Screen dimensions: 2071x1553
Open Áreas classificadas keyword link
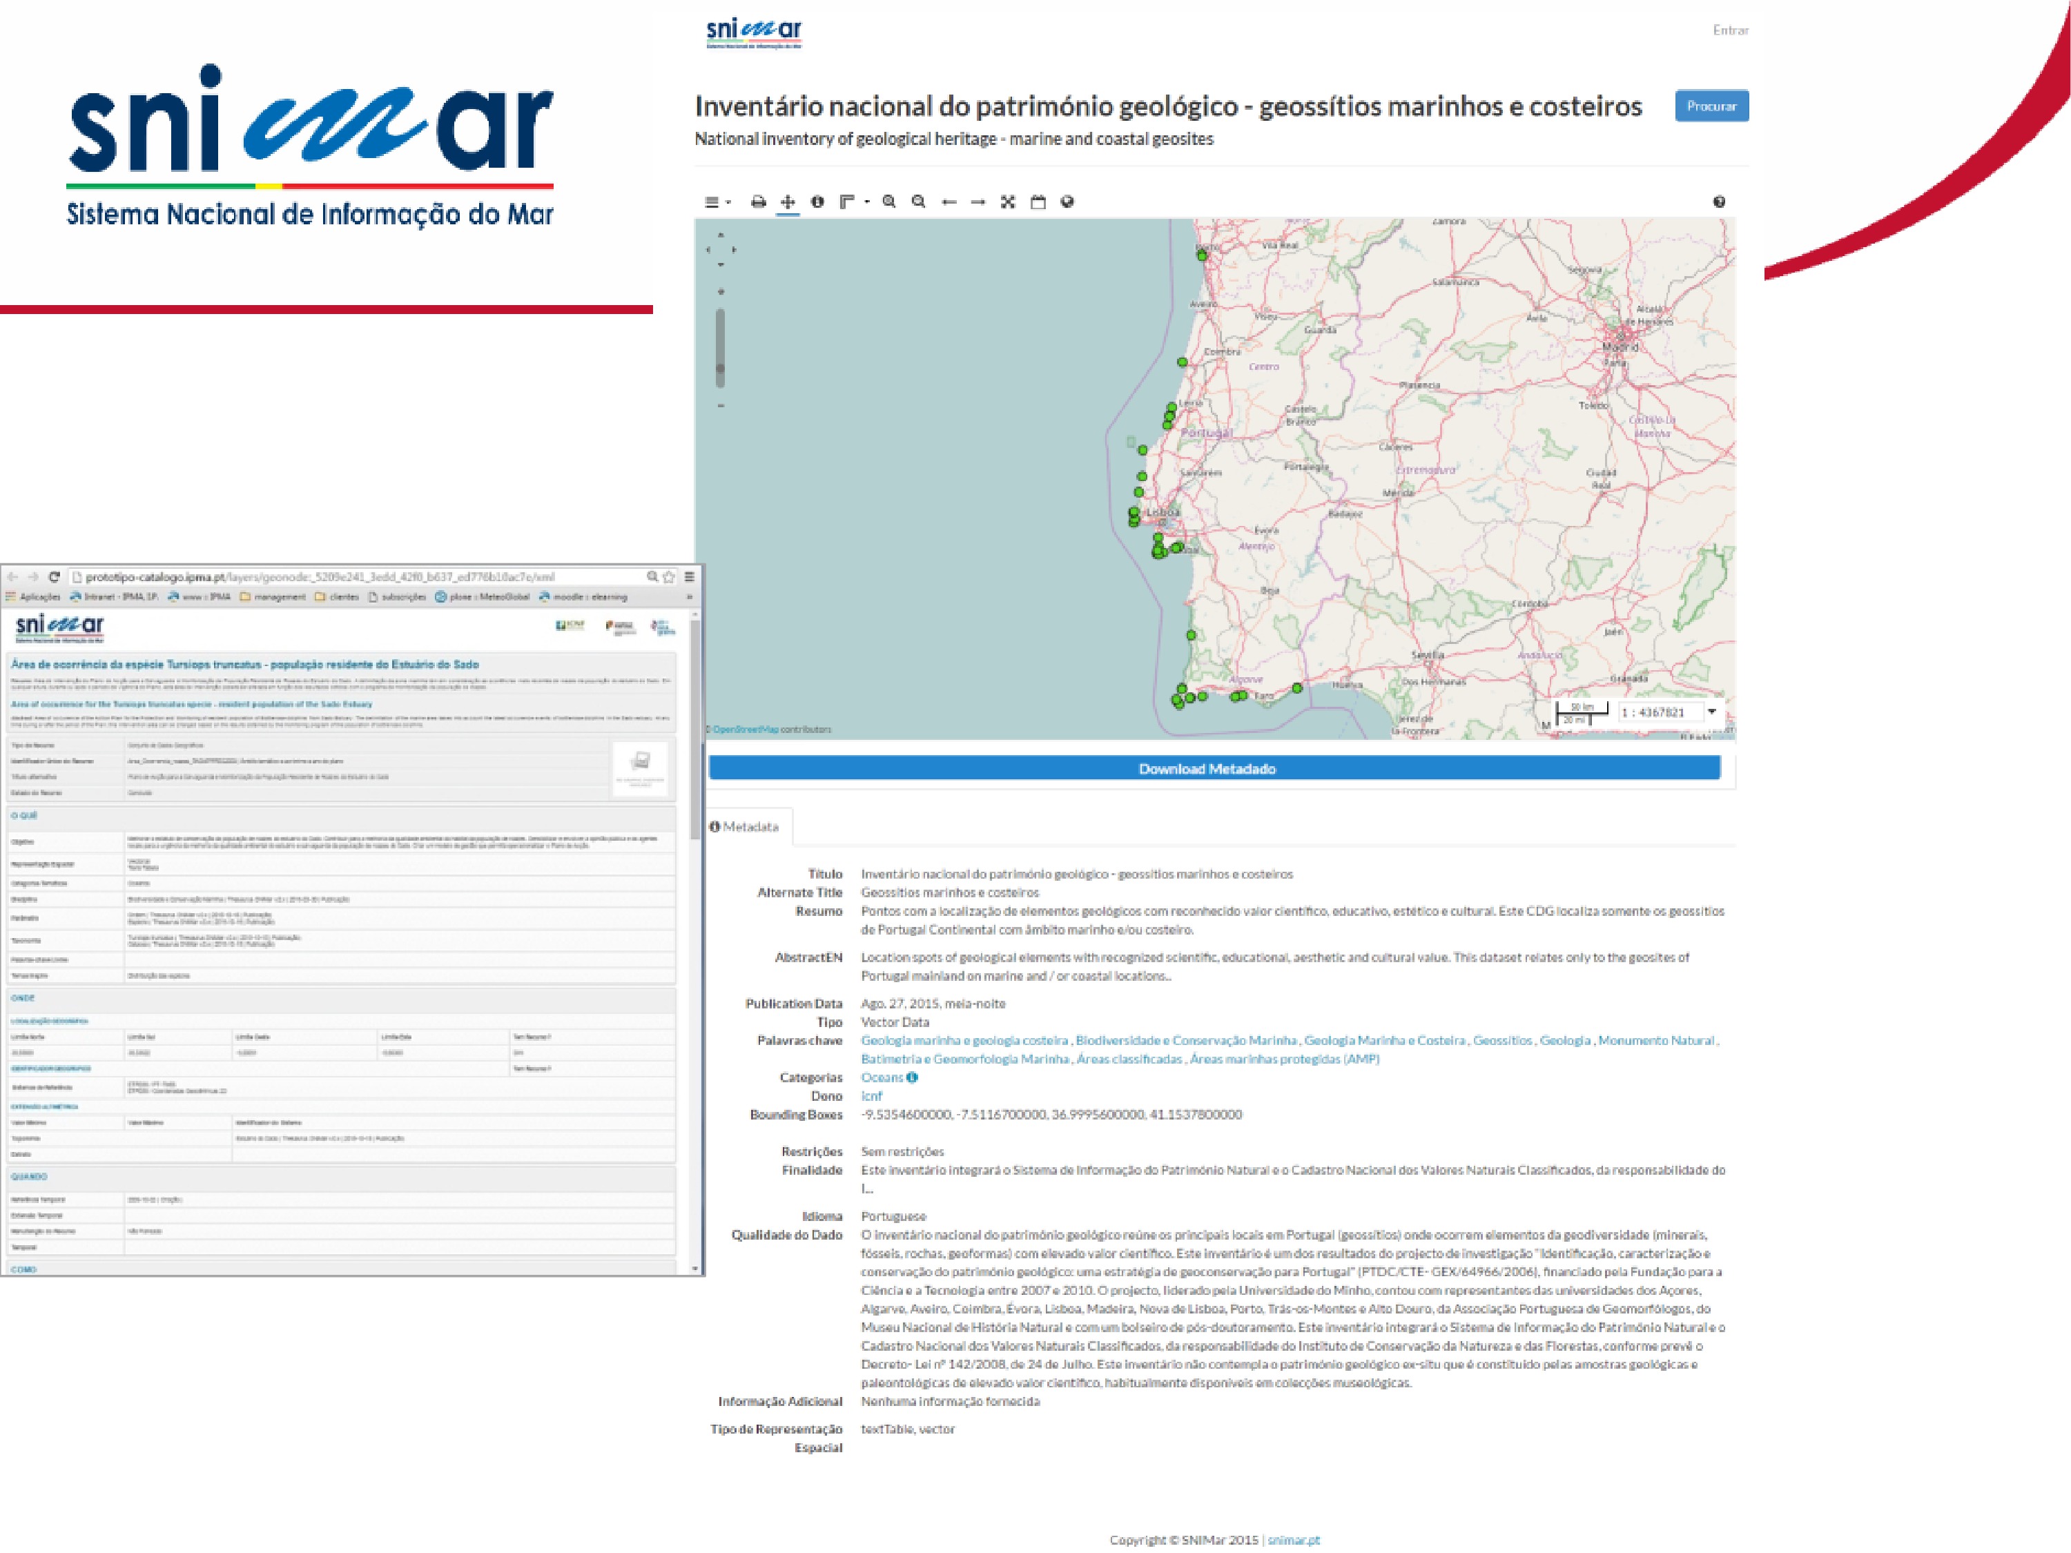pyautogui.click(x=1129, y=1059)
